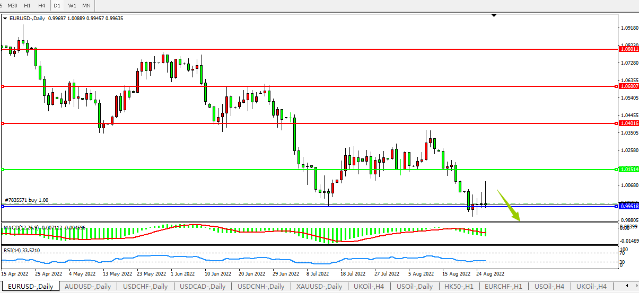Change chart to MN monthly timeframe
This screenshot has width=639, height=293.
pyautogui.click(x=86, y=5)
